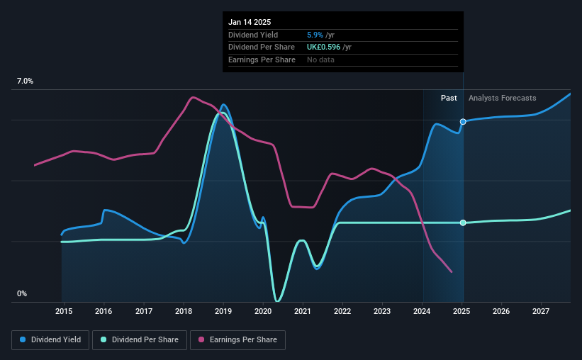This screenshot has height=360, width=582.
Task: Click the 2018 x-axis label
Action: 184,311
